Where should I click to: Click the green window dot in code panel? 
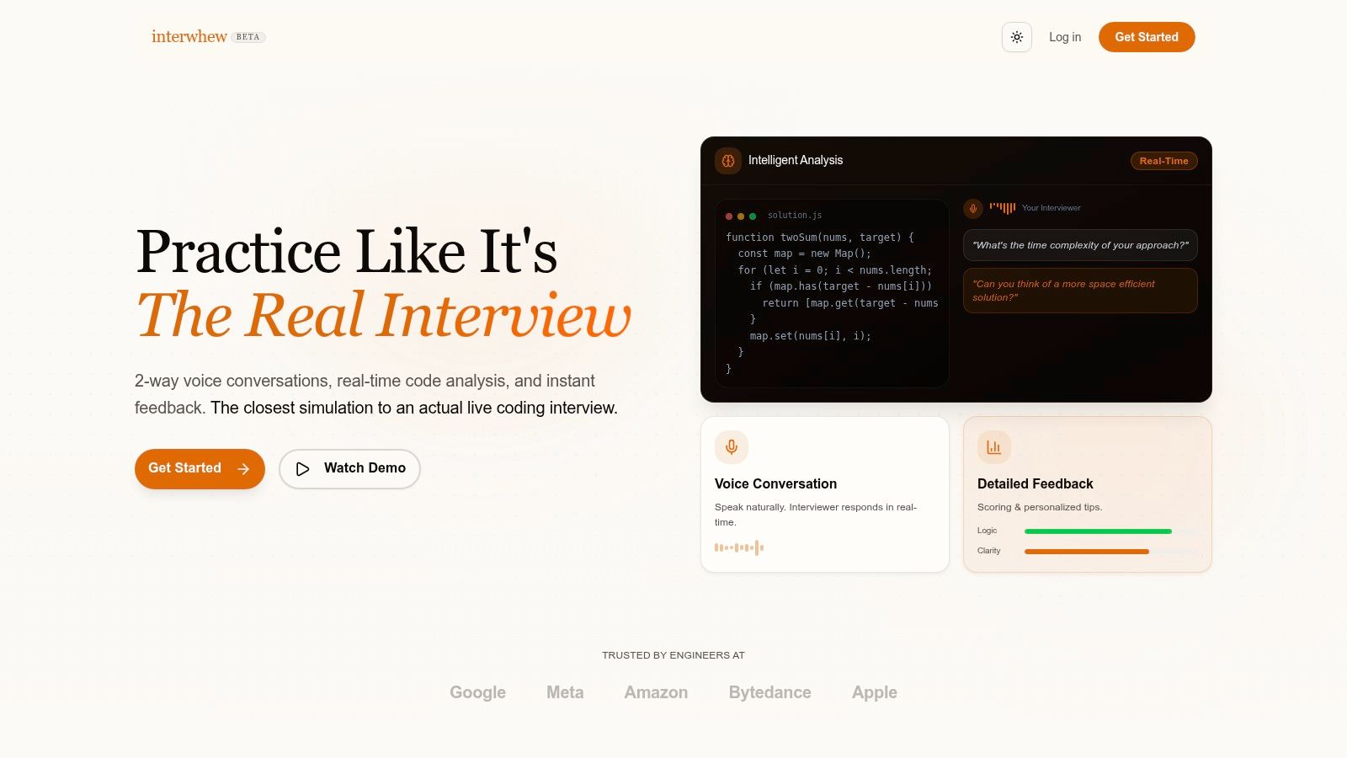pos(753,216)
